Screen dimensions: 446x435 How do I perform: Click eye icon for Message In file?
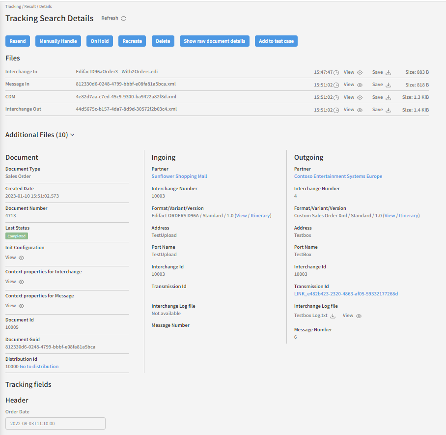point(360,85)
